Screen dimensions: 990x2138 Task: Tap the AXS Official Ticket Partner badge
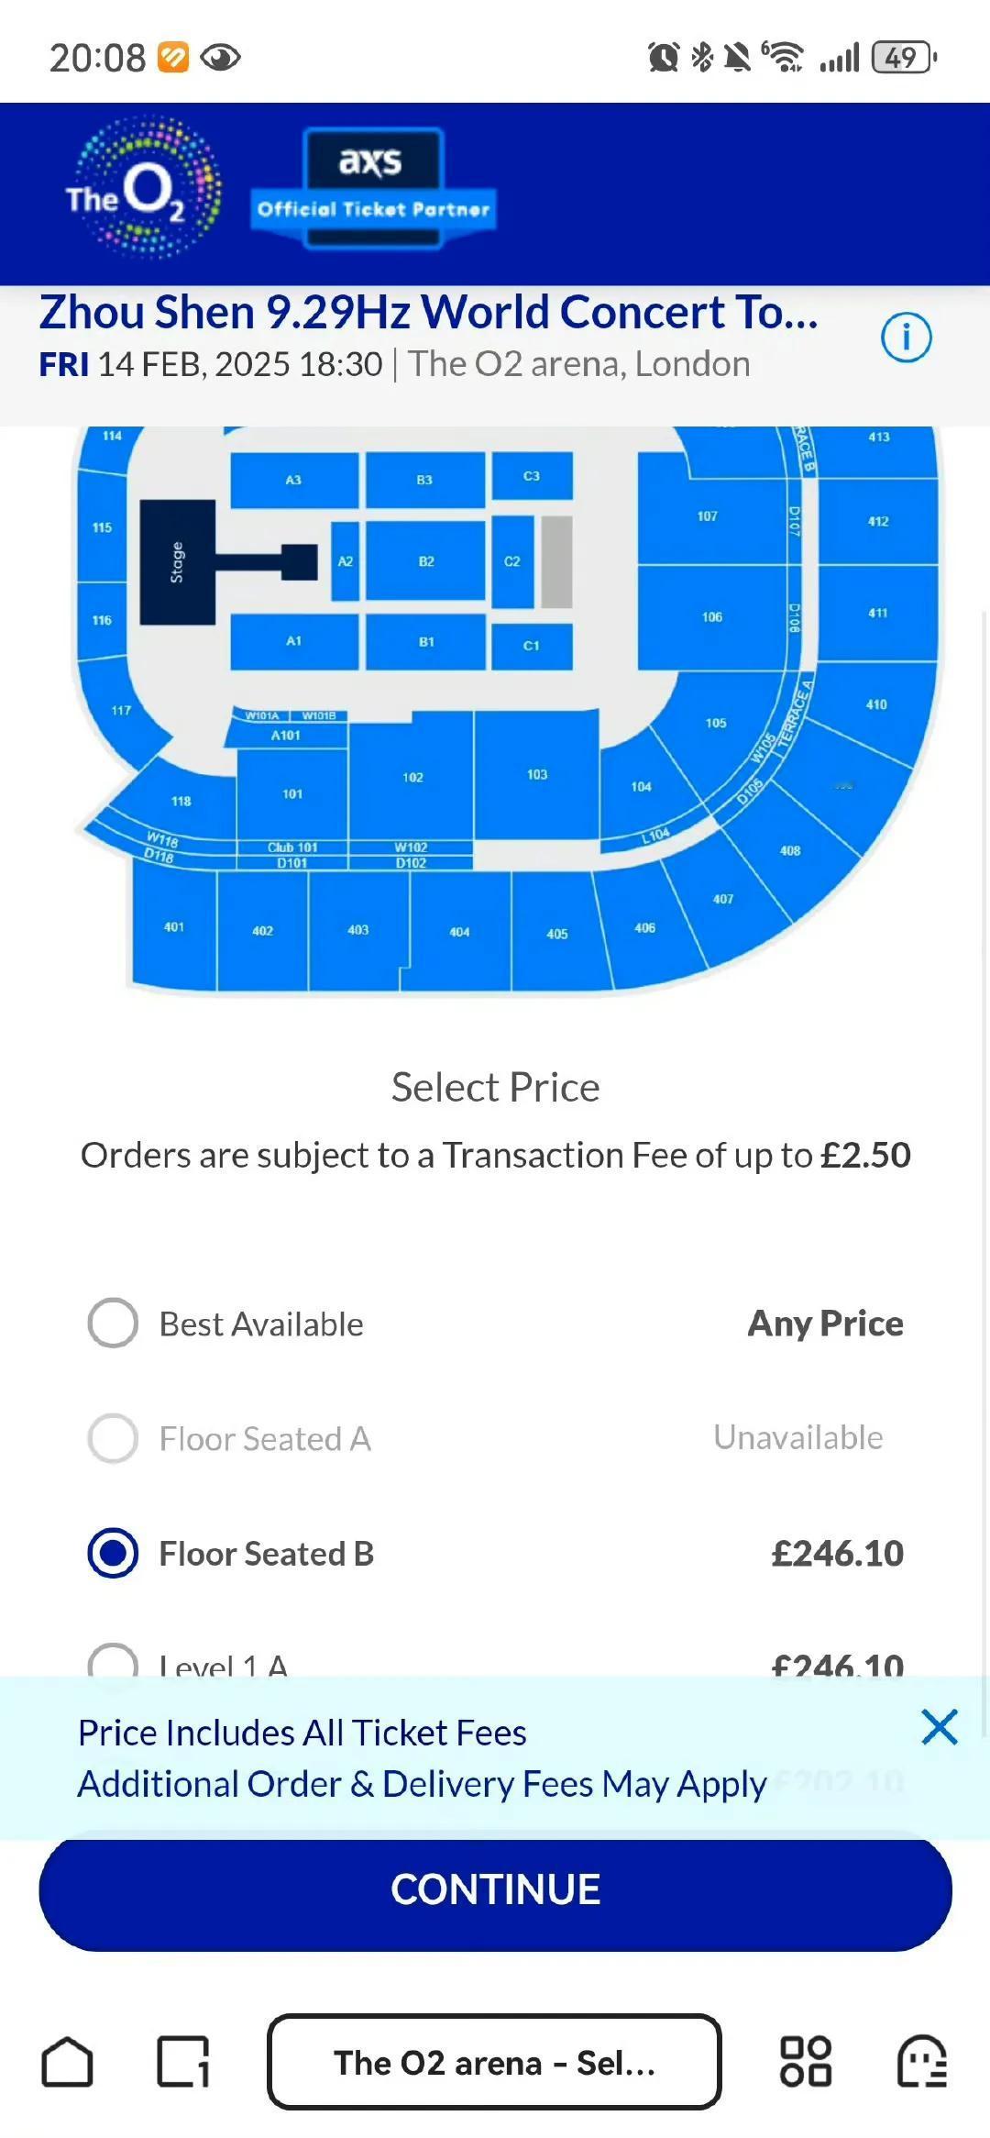point(373,188)
